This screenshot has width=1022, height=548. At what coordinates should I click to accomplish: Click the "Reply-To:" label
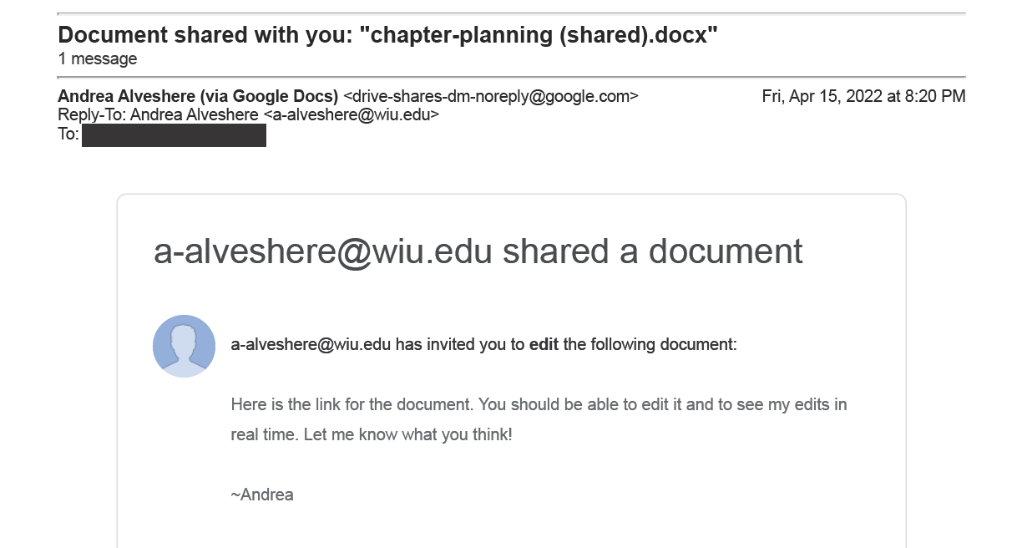click(x=92, y=115)
